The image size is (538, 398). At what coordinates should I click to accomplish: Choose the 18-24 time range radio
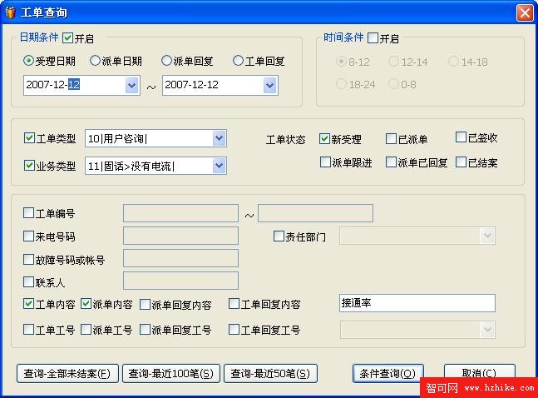341,83
